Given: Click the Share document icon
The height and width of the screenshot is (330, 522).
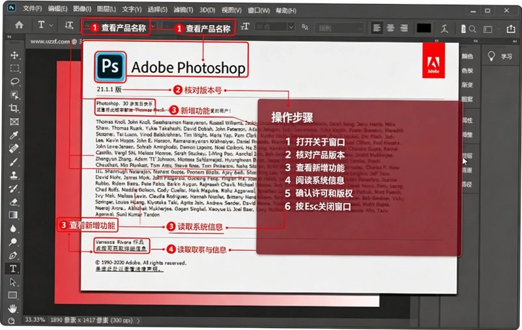Looking at the screenshot, I should coord(511,29).
